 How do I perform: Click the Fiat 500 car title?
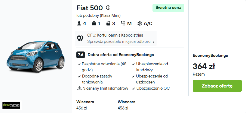(90, 8)
